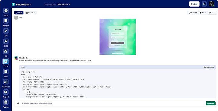Open the Doc document icon
218x111 pixels.
[x=6, y=72]
